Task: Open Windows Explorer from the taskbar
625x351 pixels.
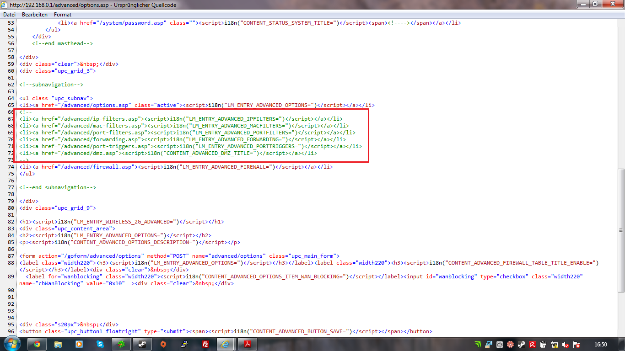Action: tap(58, 344)
